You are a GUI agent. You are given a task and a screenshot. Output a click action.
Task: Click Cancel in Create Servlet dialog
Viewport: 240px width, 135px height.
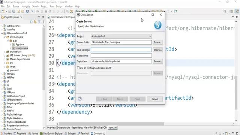(x=154, y=99)
